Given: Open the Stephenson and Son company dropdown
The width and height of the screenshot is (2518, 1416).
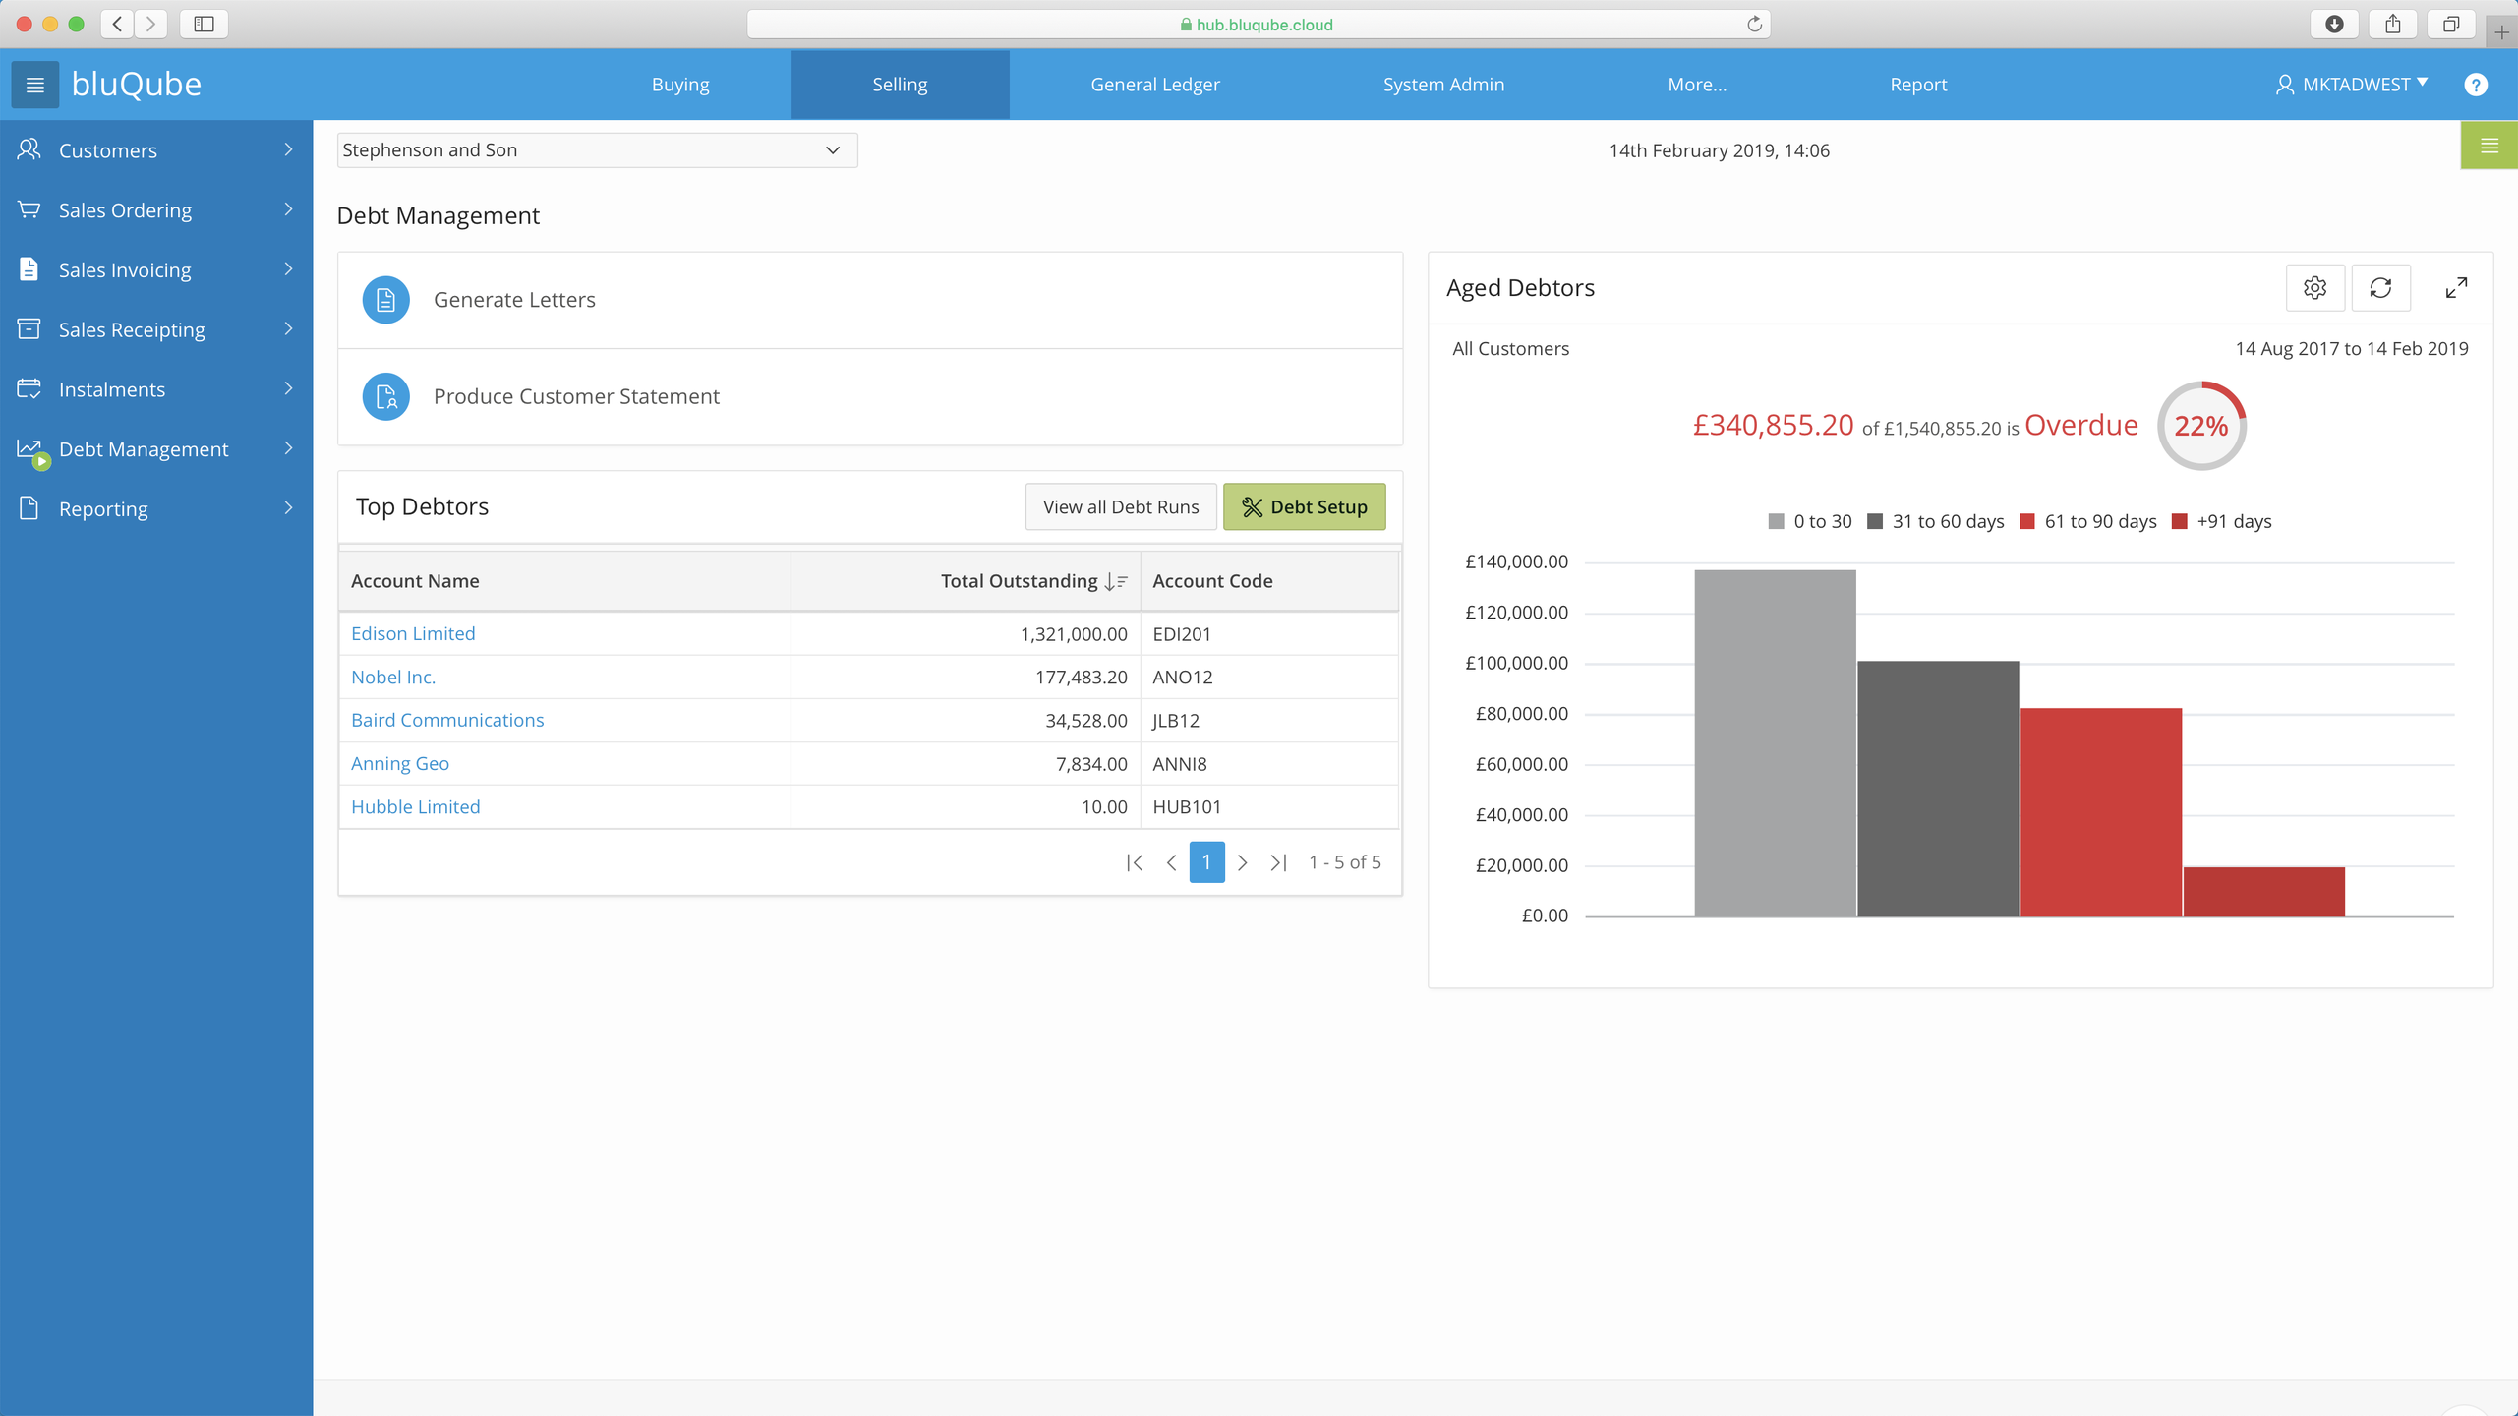Looking at the screenshot, I should coord(596,150).
